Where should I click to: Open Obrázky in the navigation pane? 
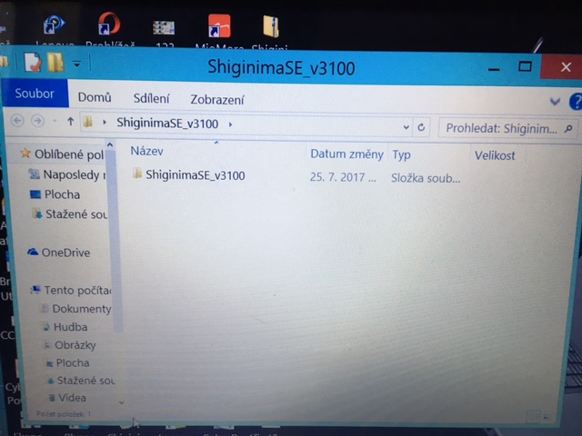[75, 345]
